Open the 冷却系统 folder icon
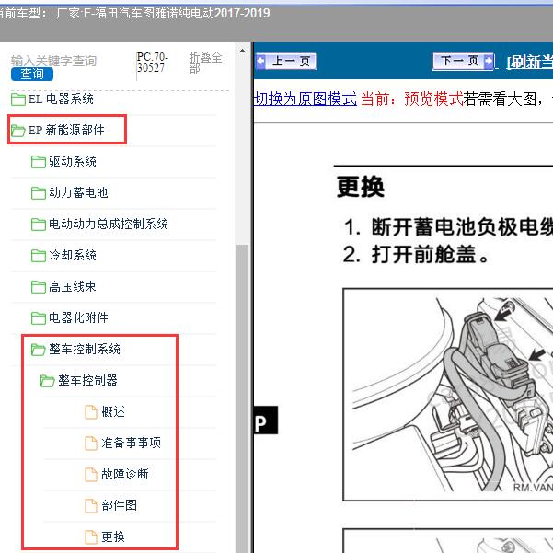553x553 pixels. (x=39, y=256)
